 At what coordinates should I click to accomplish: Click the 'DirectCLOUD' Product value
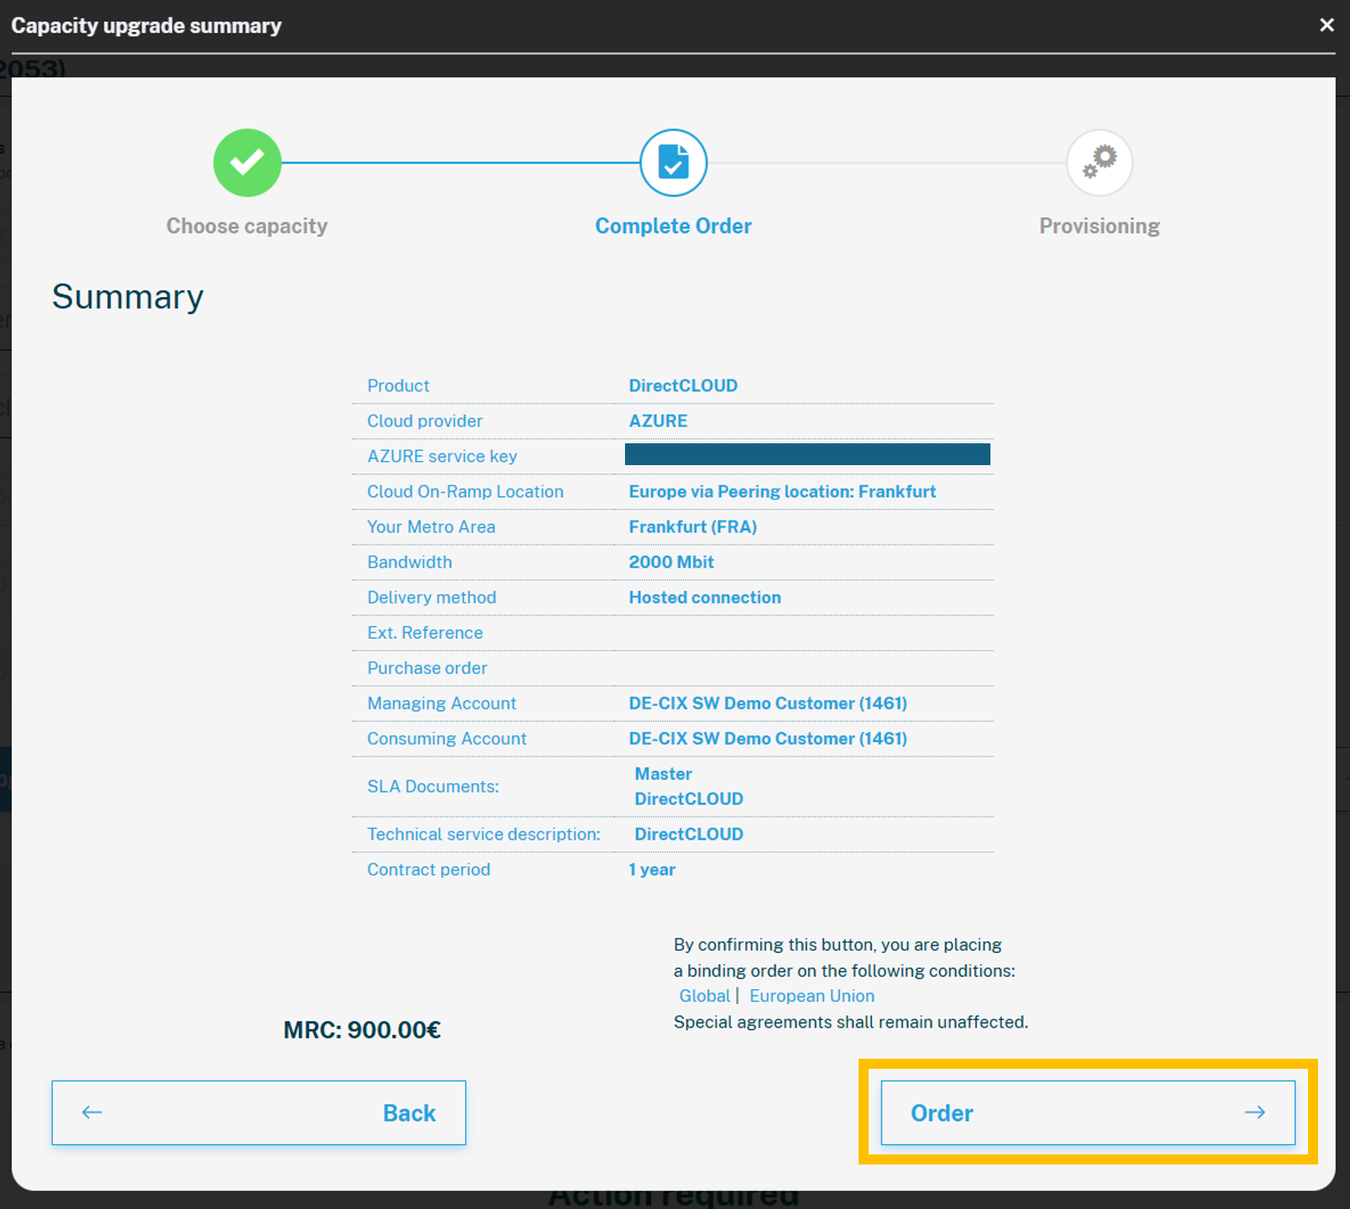pyautogui.click(x=683, y=386)
